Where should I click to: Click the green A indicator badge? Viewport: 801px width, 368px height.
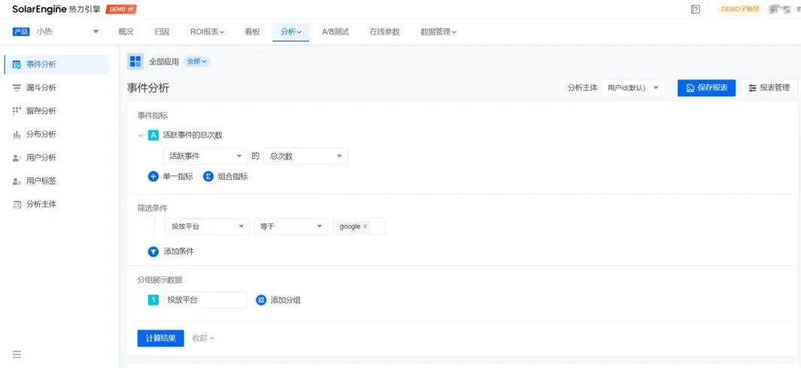(x=153, y=135)
